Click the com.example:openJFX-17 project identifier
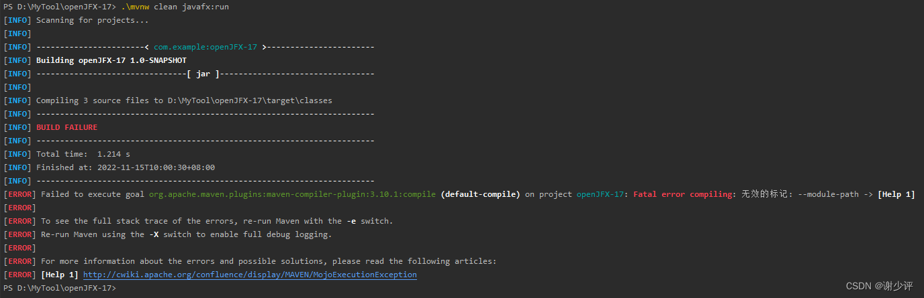The image size is (924, 298). (205, 47)
